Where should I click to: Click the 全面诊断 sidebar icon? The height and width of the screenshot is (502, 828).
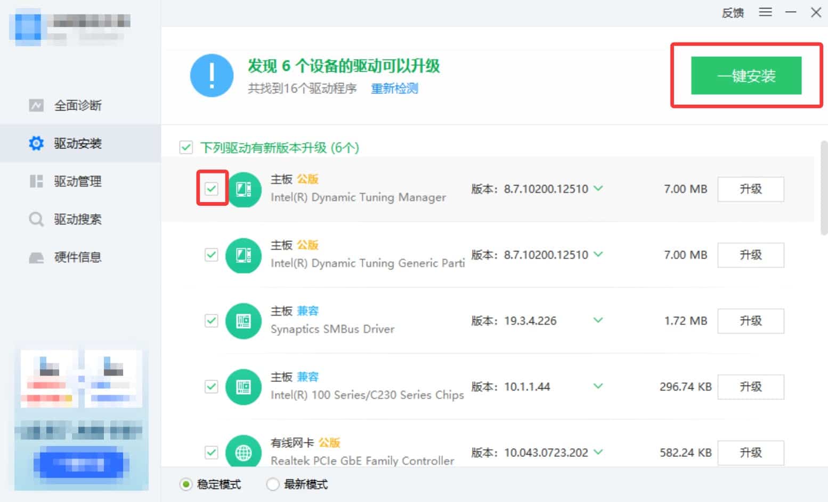coord(36,105)
